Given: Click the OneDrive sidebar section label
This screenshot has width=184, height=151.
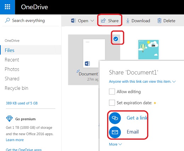Looking at the screenshot, I should point(12,41).
